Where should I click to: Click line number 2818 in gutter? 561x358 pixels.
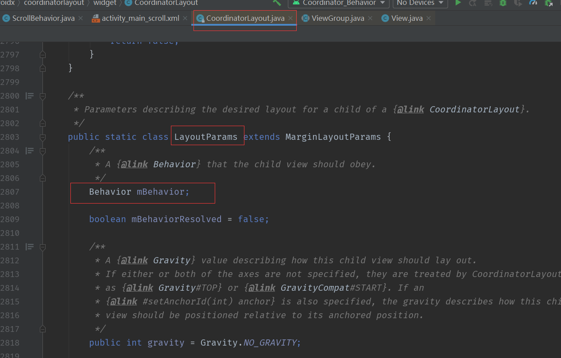coord(10,343)
